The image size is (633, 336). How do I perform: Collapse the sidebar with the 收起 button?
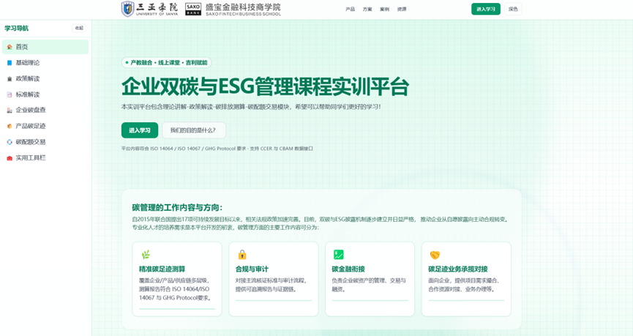pyautogui.click(x=79, y=29)
